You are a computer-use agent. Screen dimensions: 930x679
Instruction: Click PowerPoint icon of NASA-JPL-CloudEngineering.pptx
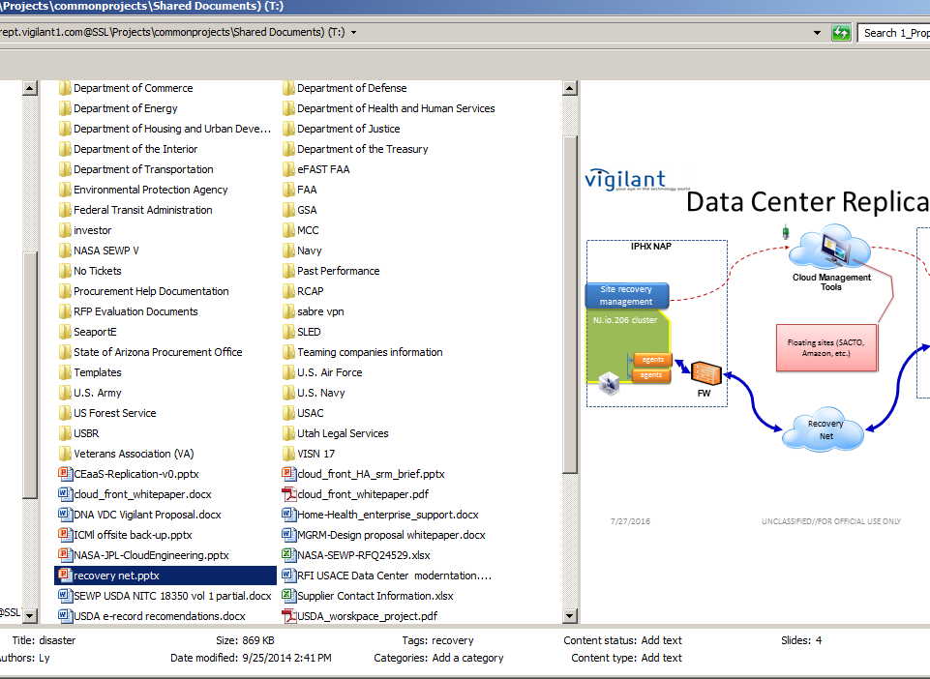coord(65,555)
